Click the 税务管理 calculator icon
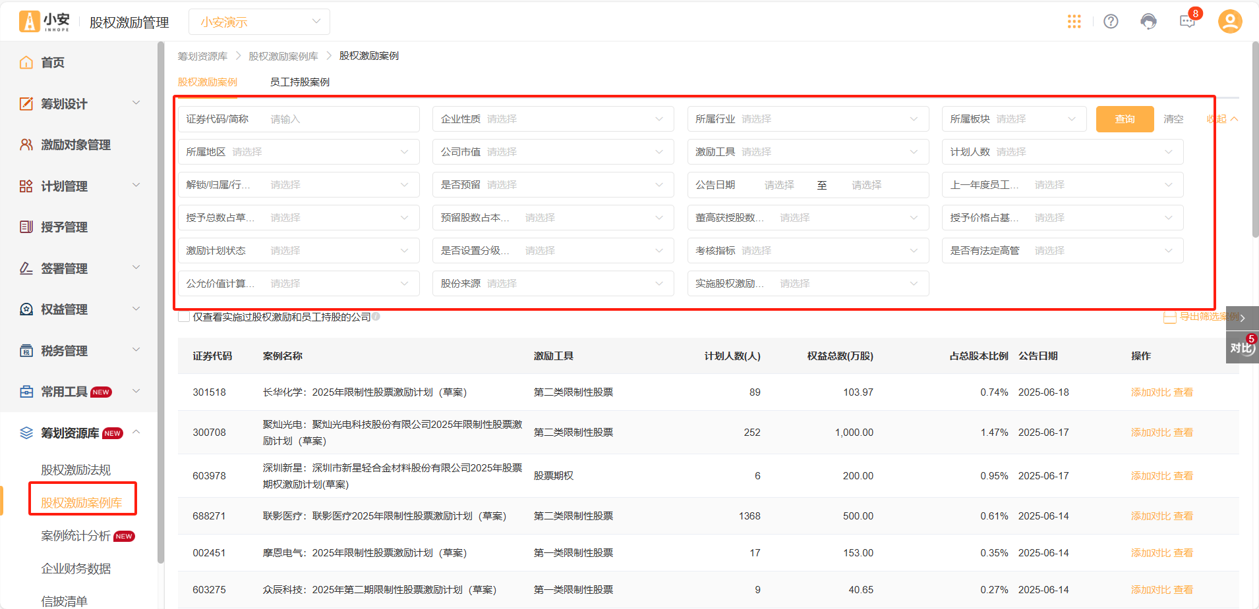The width and height of the screenshot is (1259, 609). tap(26, 351)
